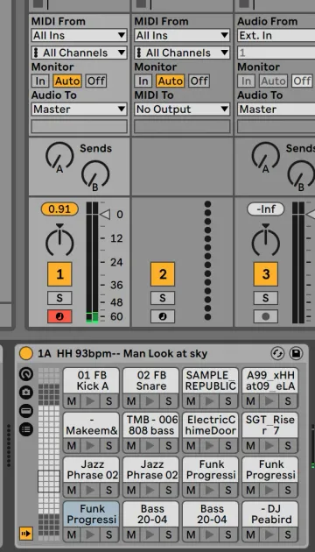The width and height of the screenshot is (315, 552).
Task: Click the camera Macro Variations icon on the drum rack
Action: [26, 393]
